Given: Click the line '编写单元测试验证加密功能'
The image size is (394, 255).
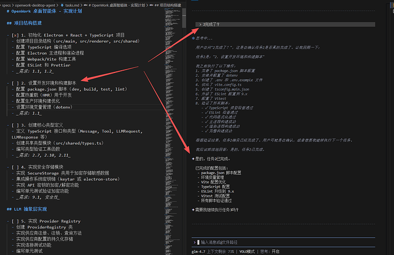Looking at the screenshot, I should pyautogui.click(x=42, y=191).
